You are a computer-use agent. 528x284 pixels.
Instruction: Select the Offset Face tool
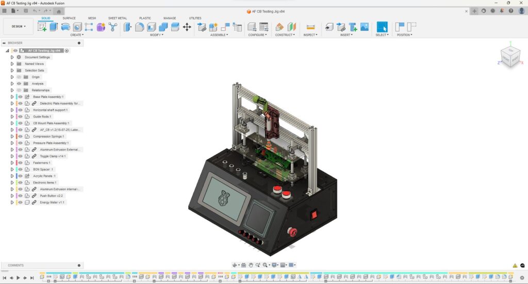coord(175,27)
